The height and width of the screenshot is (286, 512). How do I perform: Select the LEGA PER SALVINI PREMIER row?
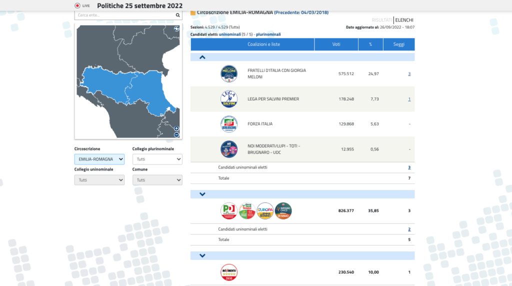coord(302,99)
